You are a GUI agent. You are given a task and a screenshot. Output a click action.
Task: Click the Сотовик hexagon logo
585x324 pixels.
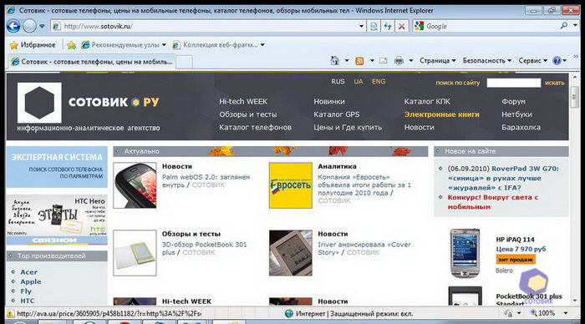pos(39,103)
